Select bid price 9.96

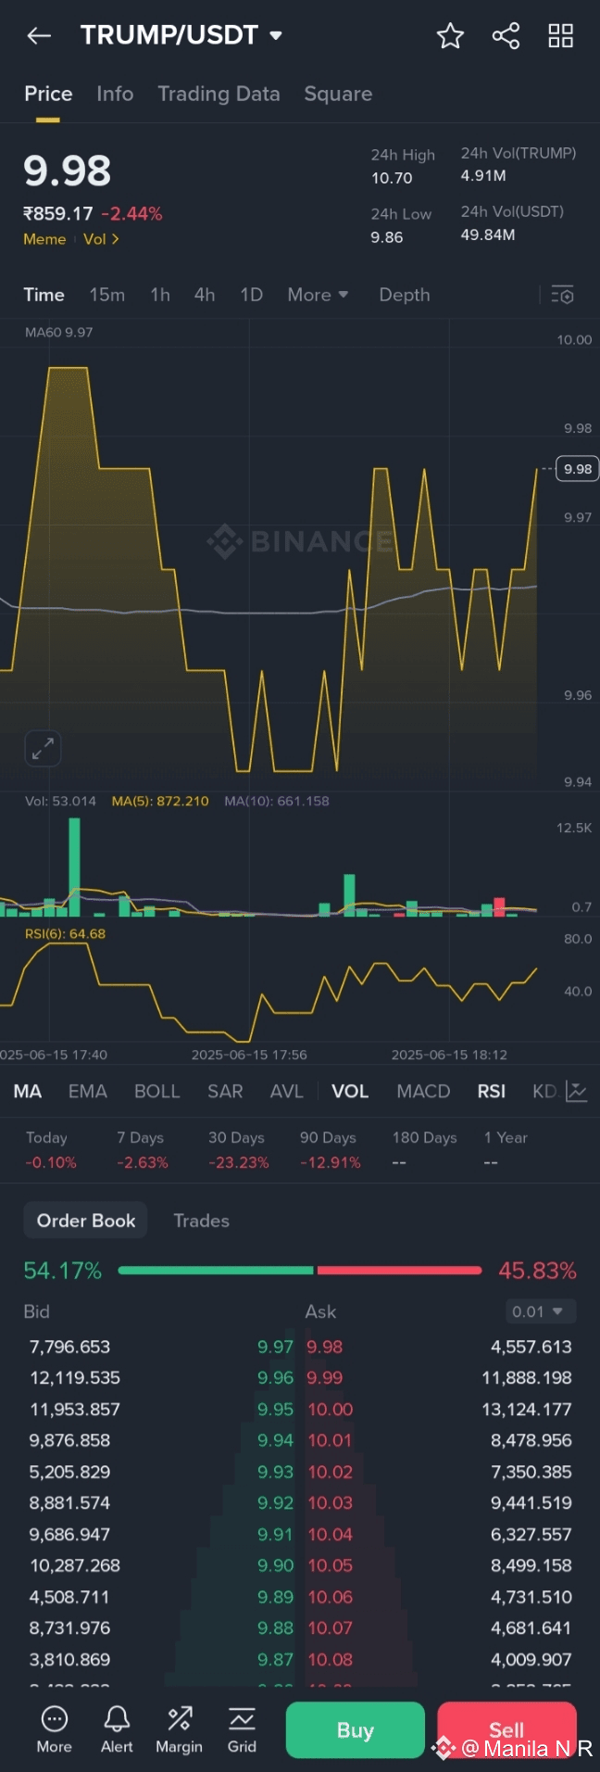point(275,1378)
